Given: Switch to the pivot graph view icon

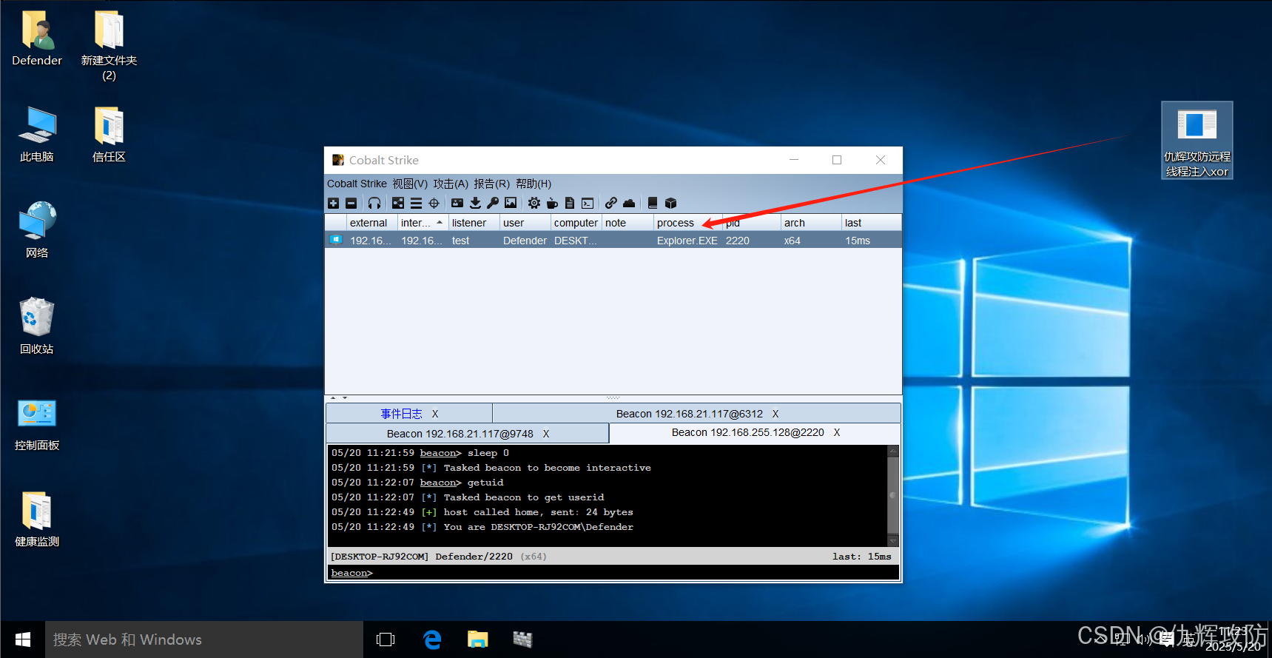Looking at the screenshot, I should coord(398,203).
